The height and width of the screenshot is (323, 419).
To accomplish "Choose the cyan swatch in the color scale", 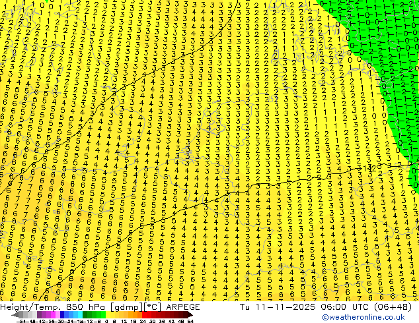I will point(80,315).
